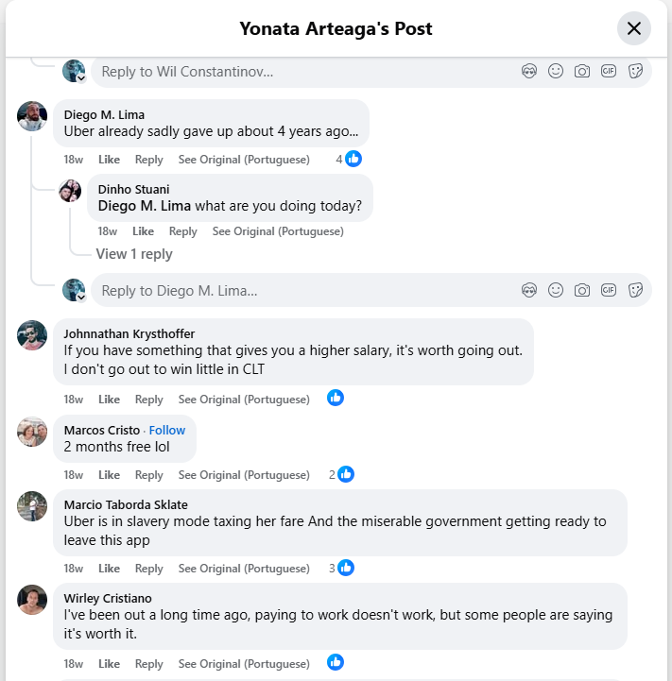Screen dimensions: 672x681
Task: Reply to Marcio Taborda Sklate's comment
Action: pyautogui.click(x=148, y=569)
